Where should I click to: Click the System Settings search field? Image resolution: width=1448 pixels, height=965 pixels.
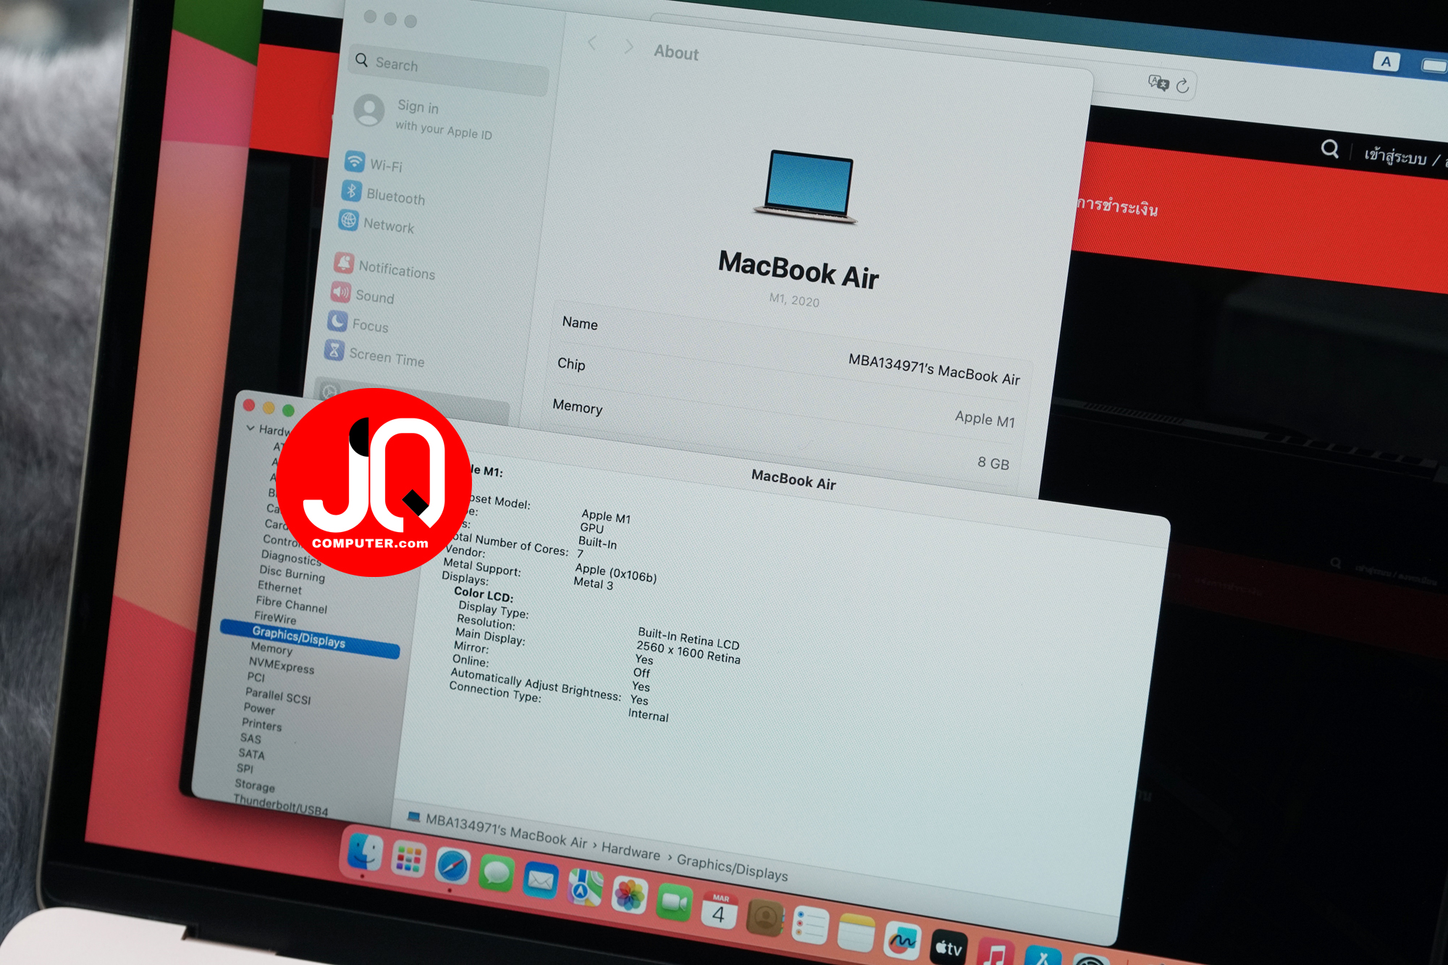[449, 69]
